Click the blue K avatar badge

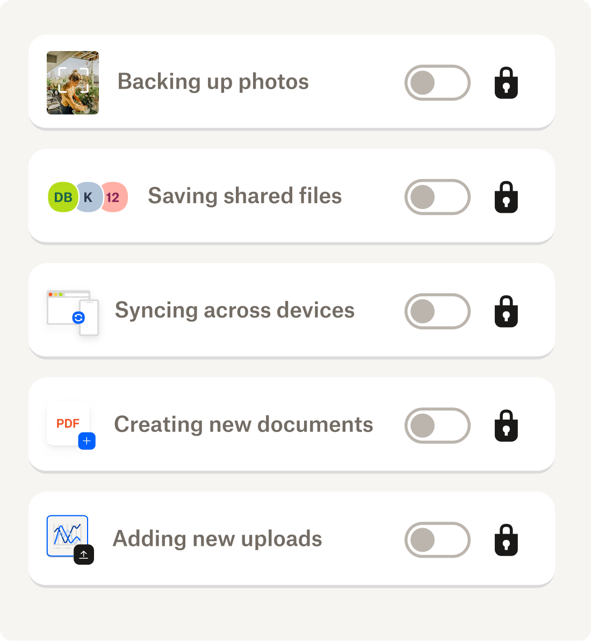88,197
